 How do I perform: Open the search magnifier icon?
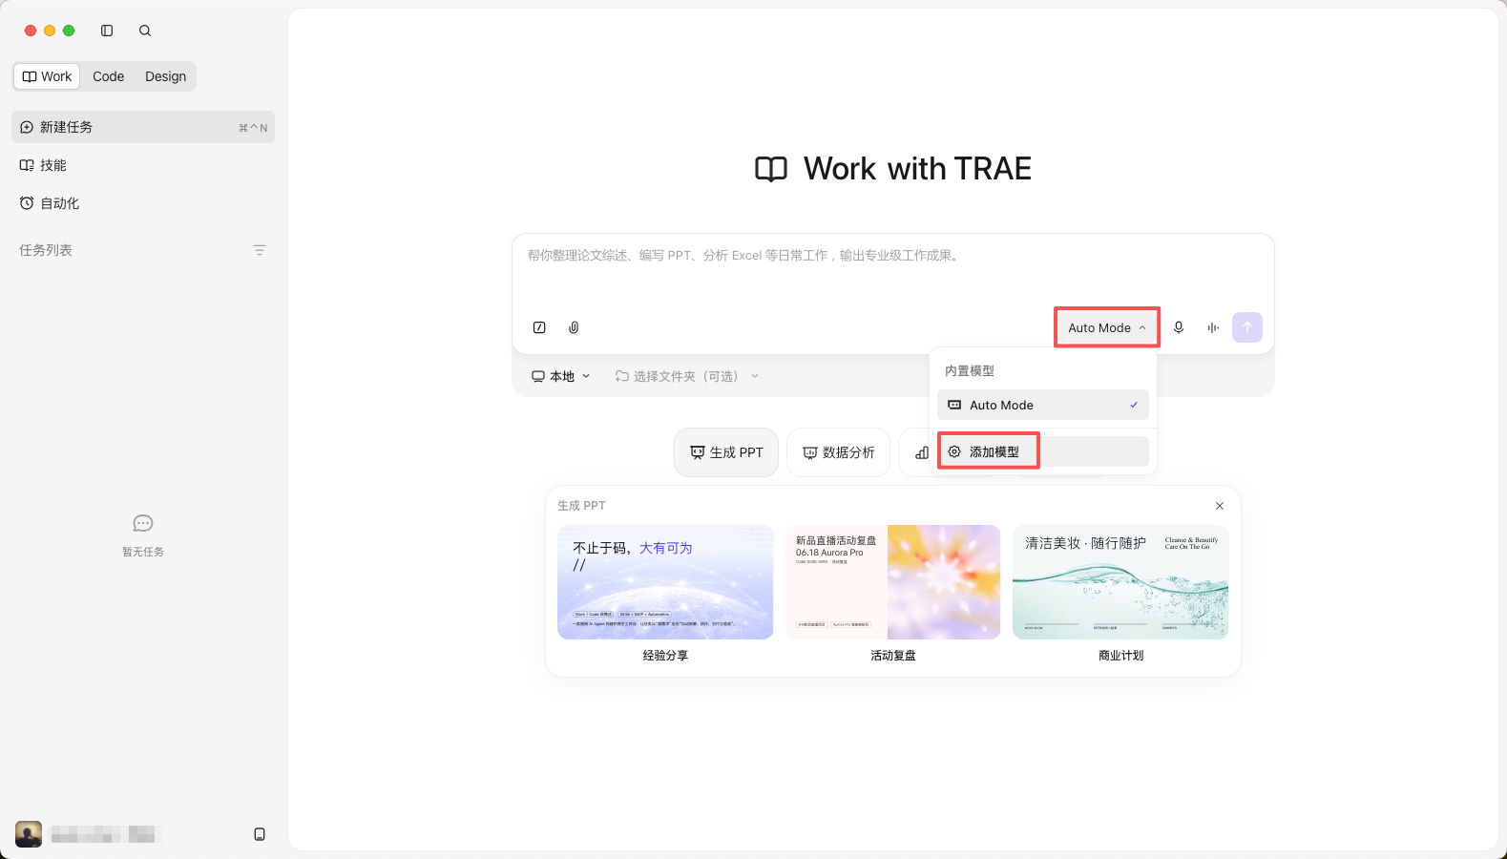coord(145,31)
